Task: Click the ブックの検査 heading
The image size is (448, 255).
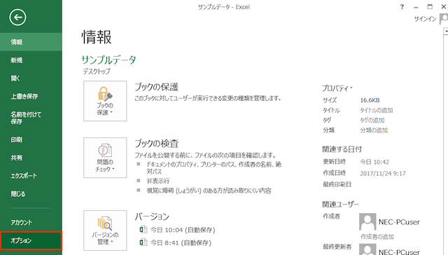Action: pyautogui.click(x=157, y=144)
